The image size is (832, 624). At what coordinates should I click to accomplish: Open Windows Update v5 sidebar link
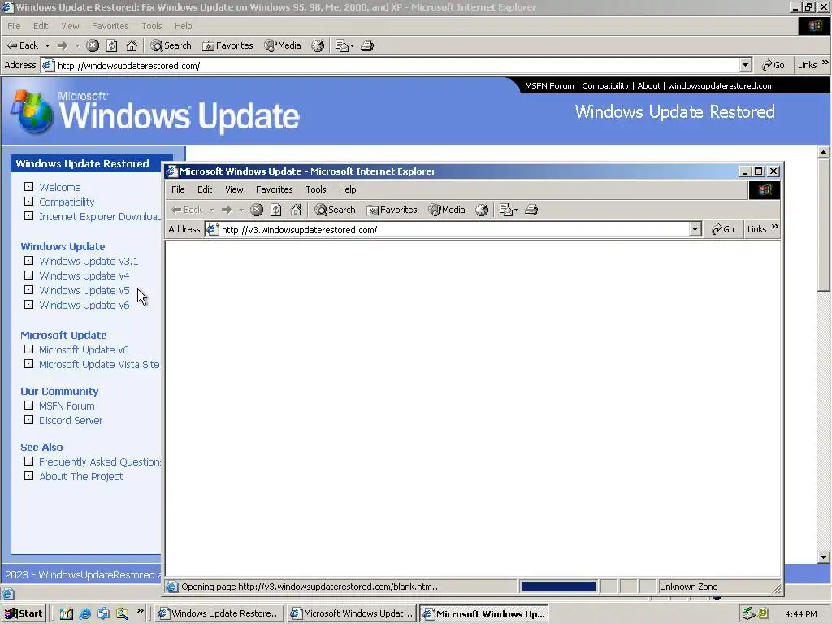point(84,290)
